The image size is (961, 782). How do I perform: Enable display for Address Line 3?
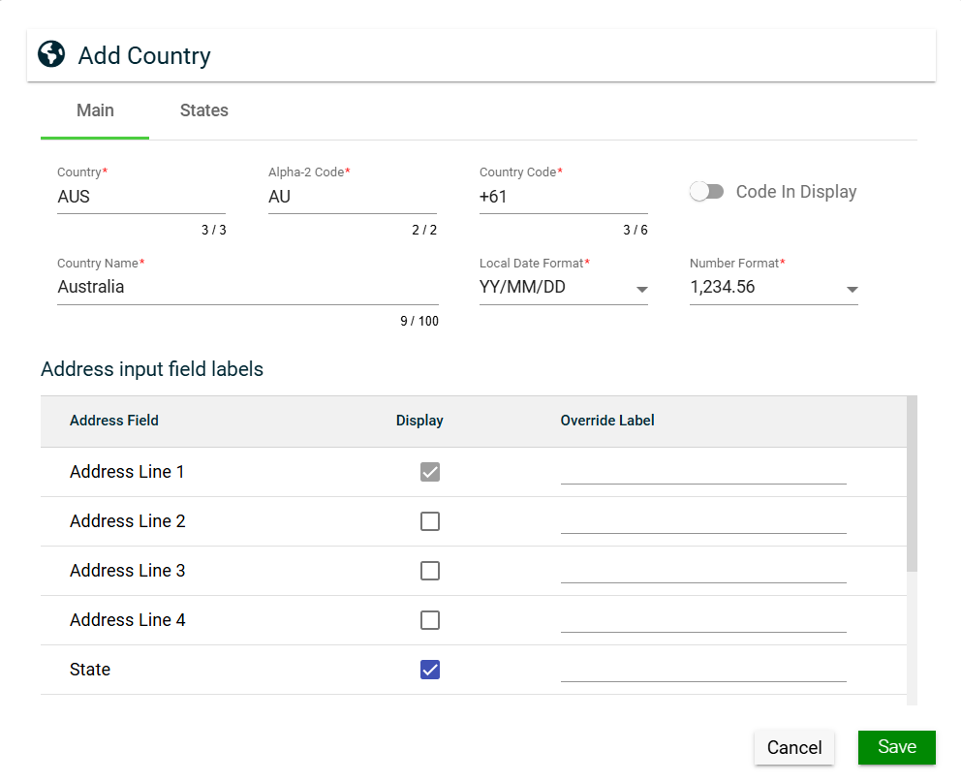point(430,571)
